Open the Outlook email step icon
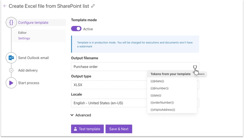 click(x=11, y=58)
